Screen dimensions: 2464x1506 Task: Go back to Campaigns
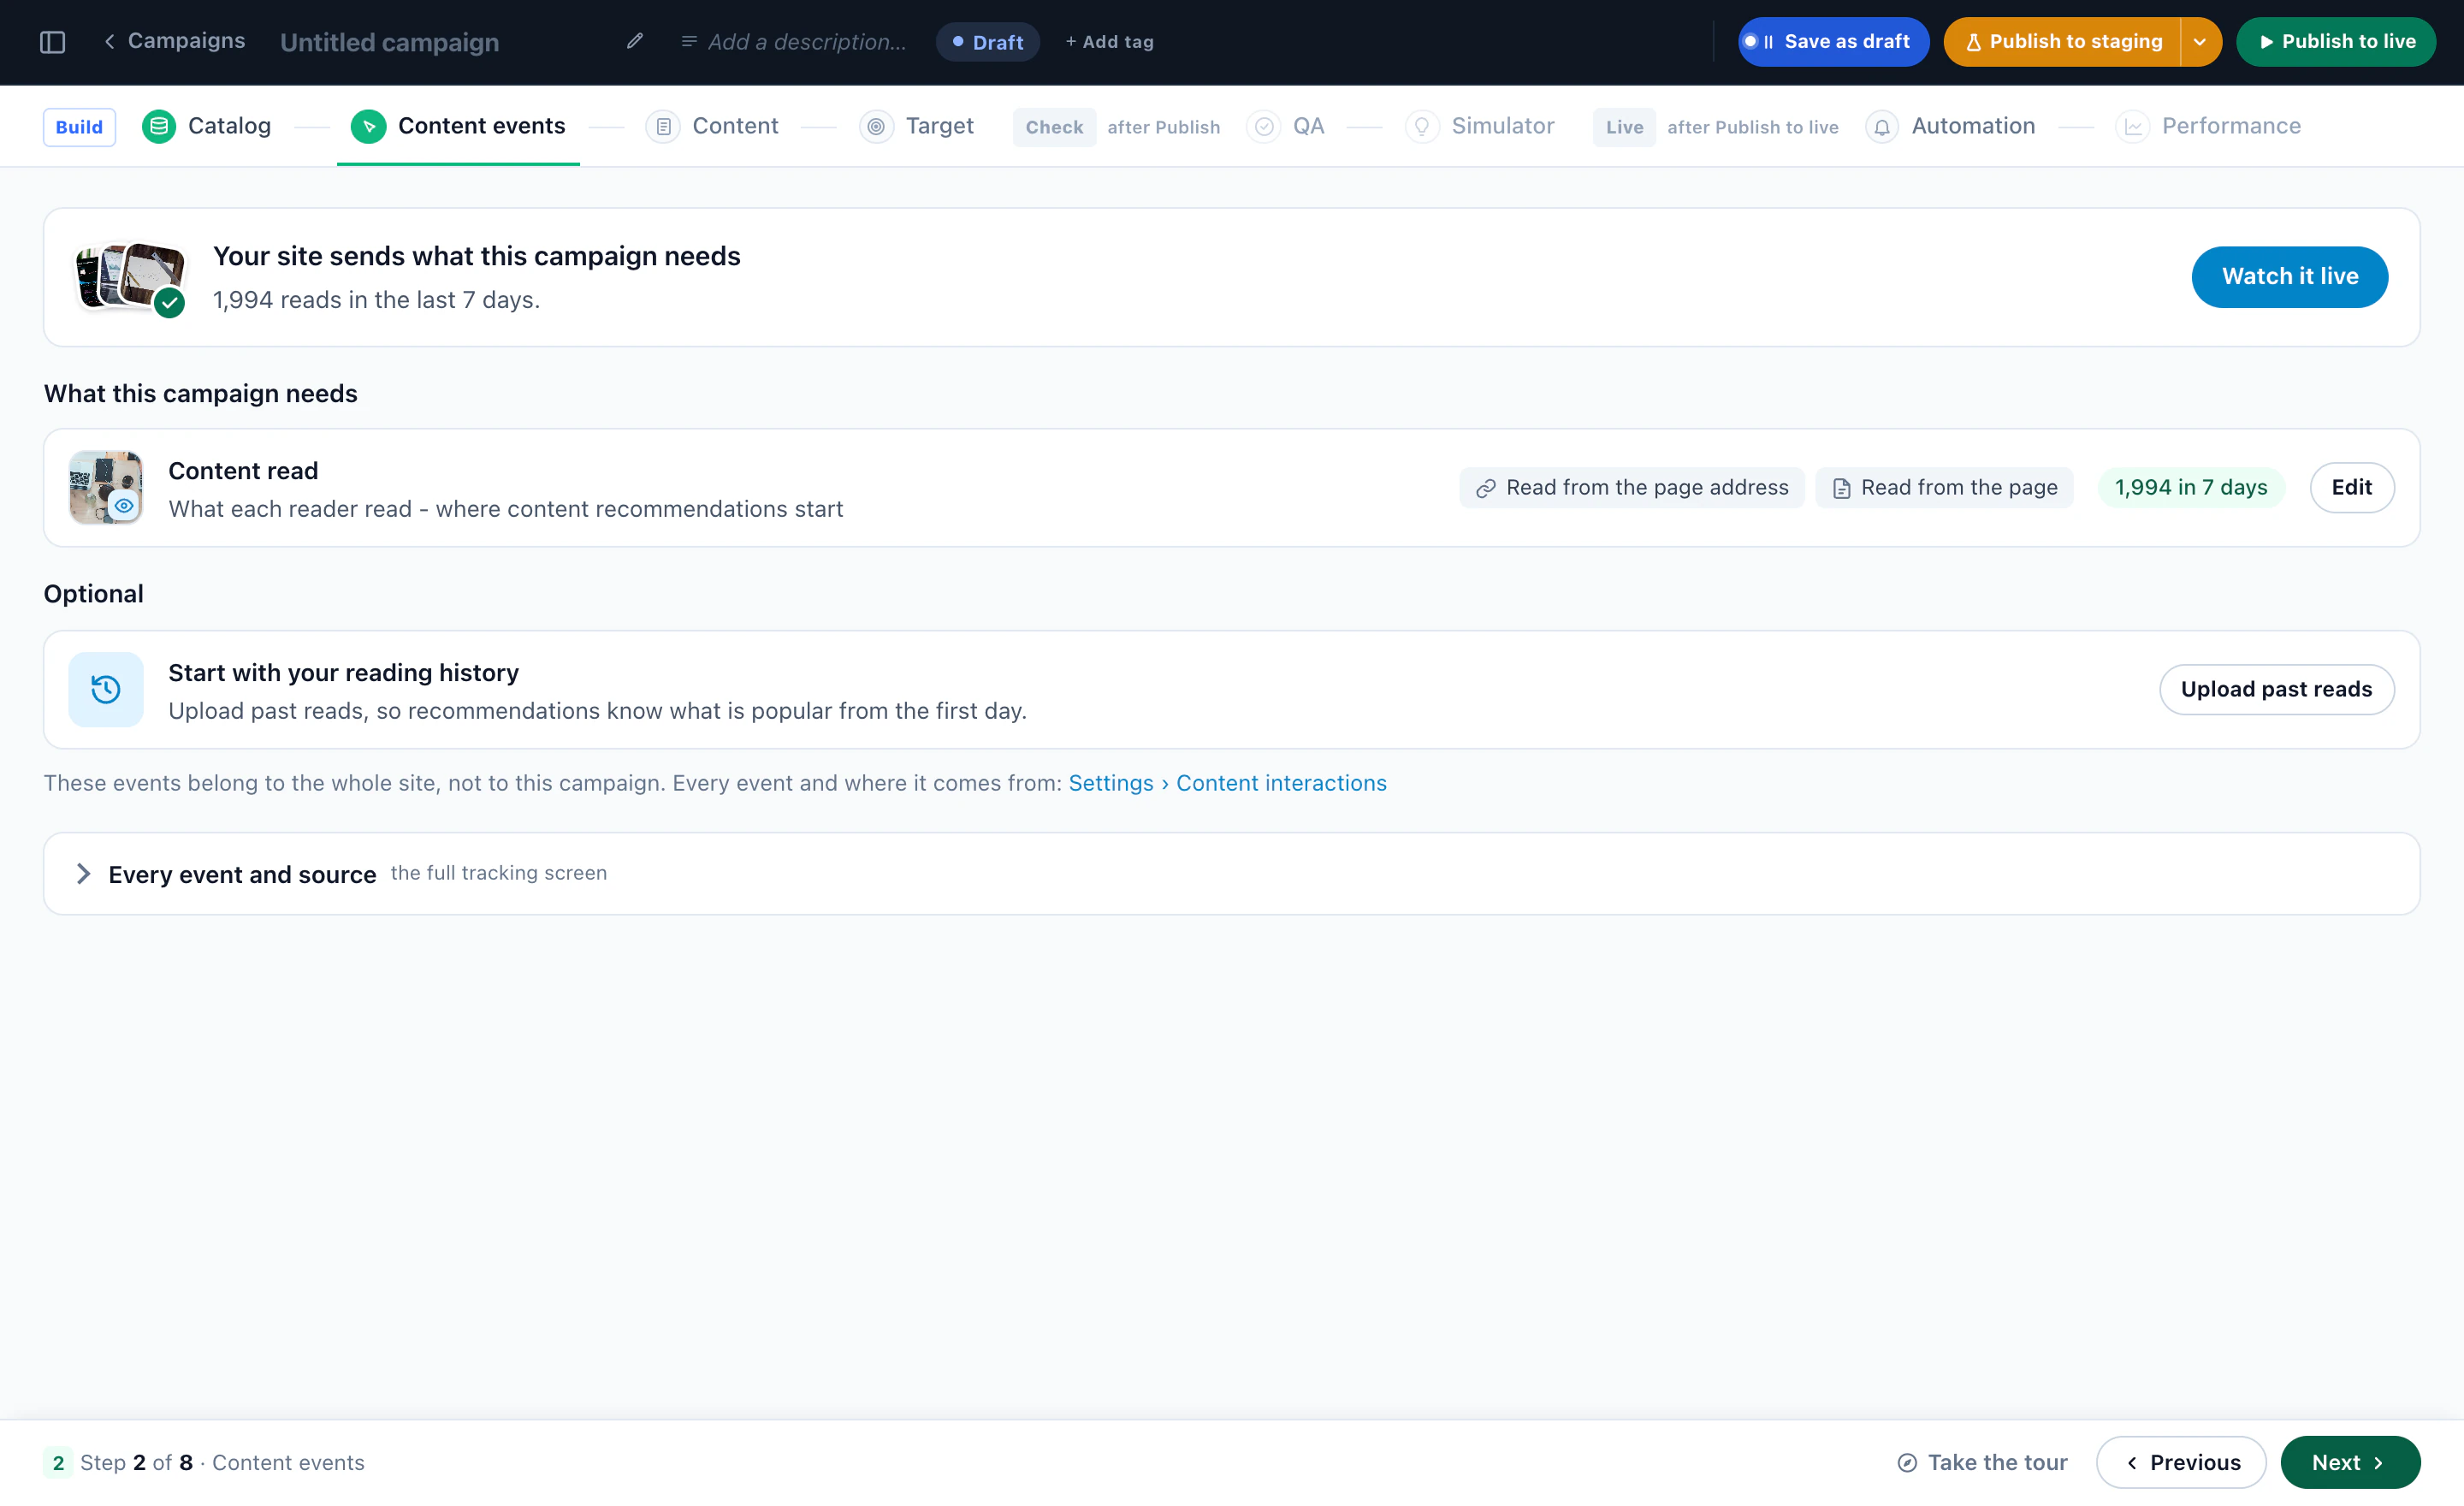coord(174,41)
